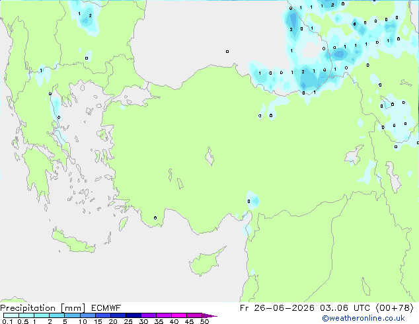Screen dimensions: 419x324
Task: Click the '0.1' legend scale label
Action: (7, 321)
